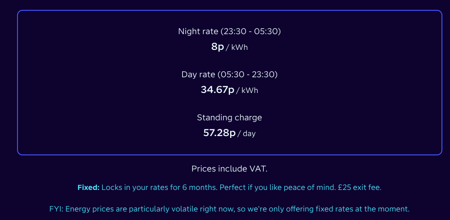
Task: Click the Standing charge heading
Action: pyautogui.click(x=229, y=118)
